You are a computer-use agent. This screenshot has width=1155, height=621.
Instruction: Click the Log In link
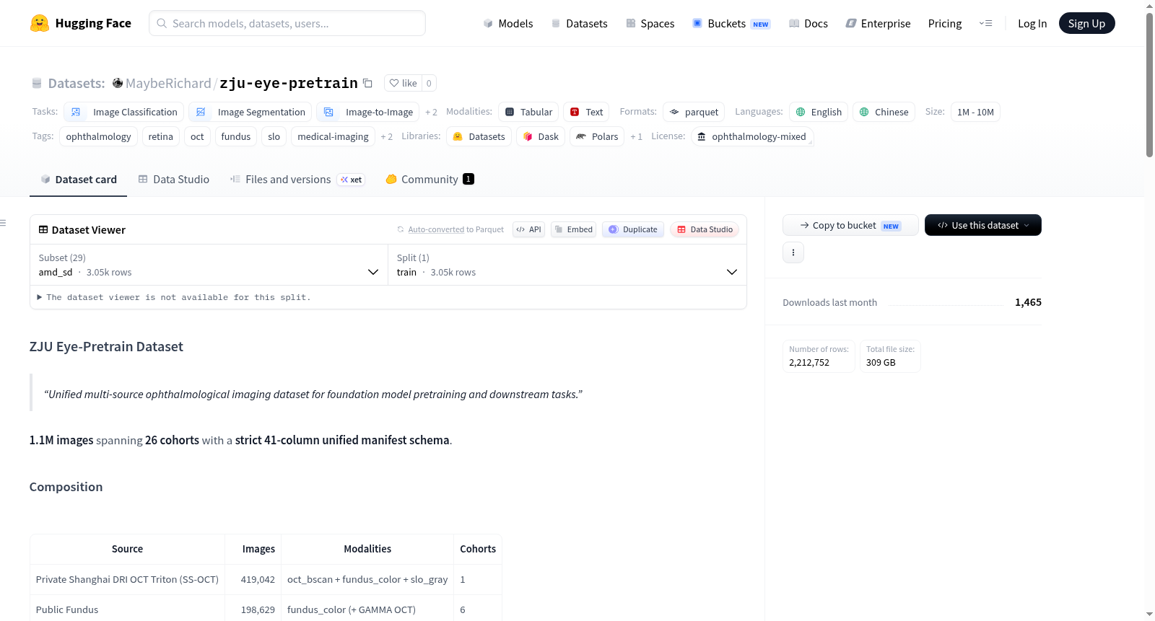click(1032, 23)
